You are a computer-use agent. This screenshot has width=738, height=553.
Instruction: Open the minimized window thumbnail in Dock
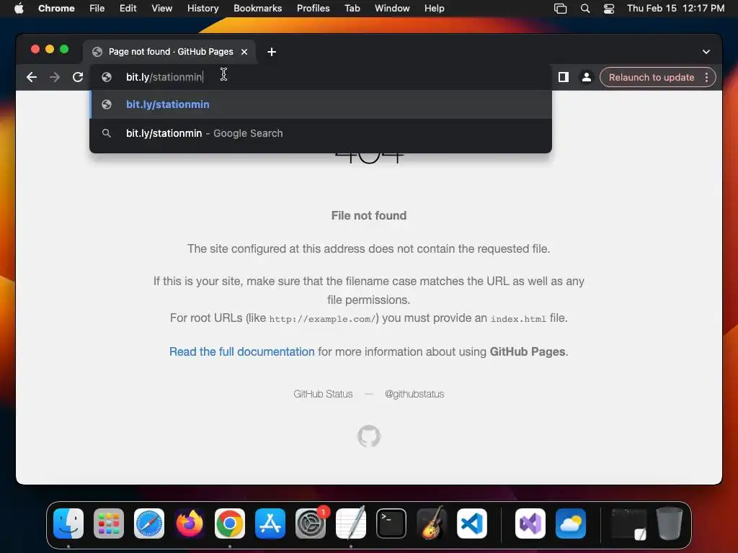click(628, 523)
